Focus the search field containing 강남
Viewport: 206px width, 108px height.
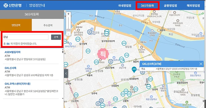tap(26, 37)
